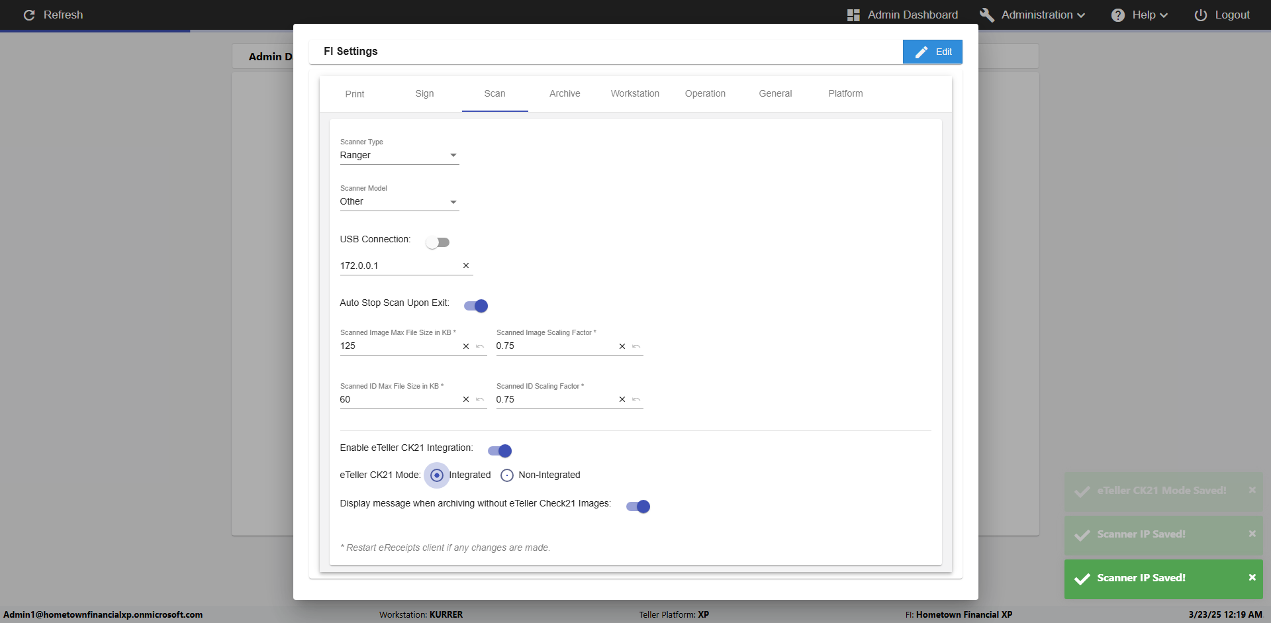Click the Help question mark icon
This screenshot has height=623, width=1271.
(1118, 15)
